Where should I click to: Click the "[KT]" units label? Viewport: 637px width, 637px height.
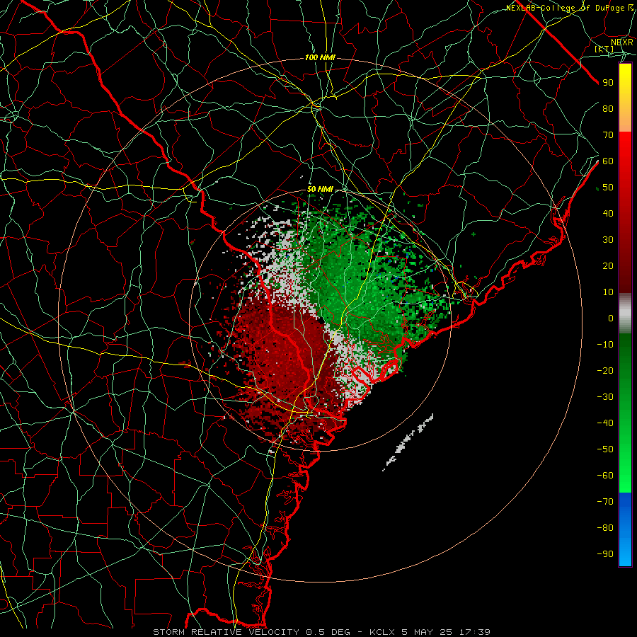tap(604, 49)
